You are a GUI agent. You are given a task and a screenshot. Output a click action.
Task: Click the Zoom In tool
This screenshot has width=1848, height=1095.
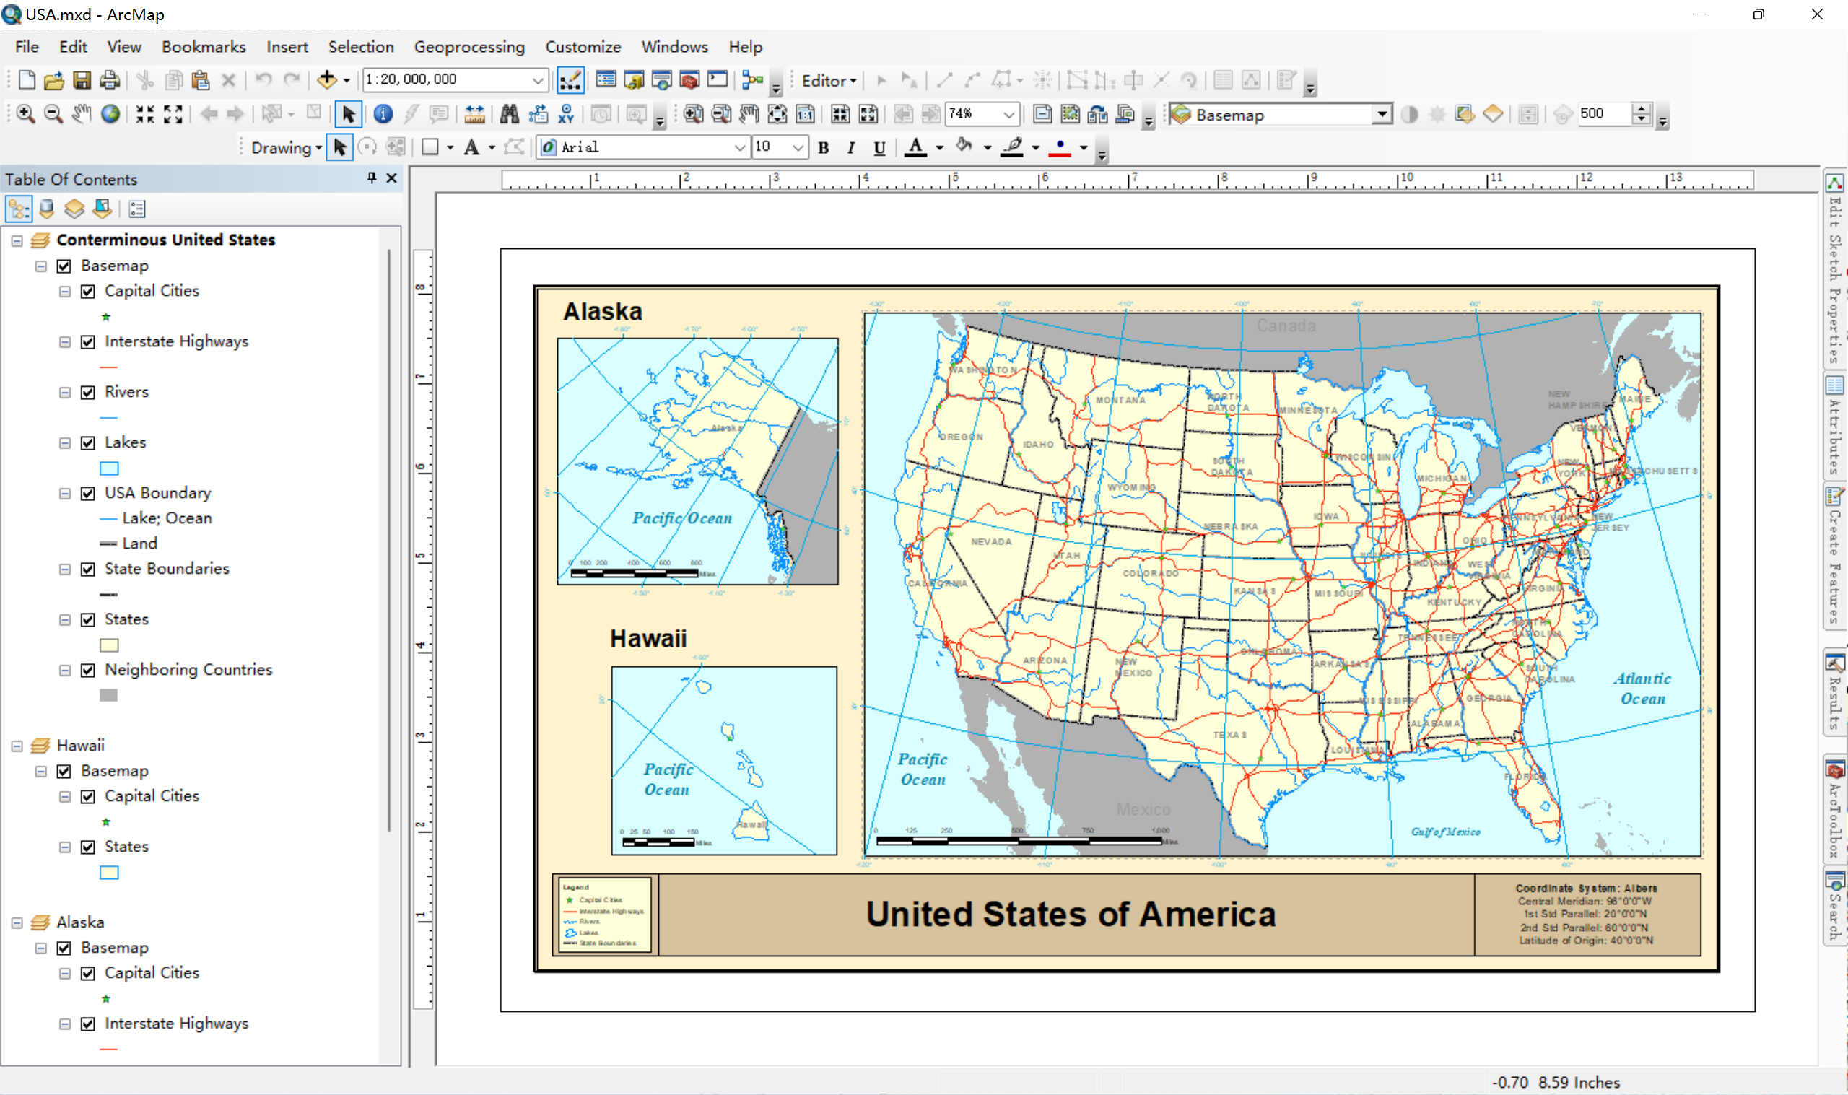[x=25, y=114]
